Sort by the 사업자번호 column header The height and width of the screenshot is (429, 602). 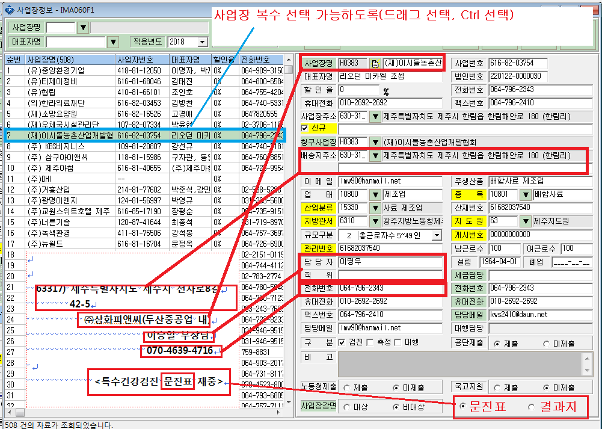coord(143,60)
